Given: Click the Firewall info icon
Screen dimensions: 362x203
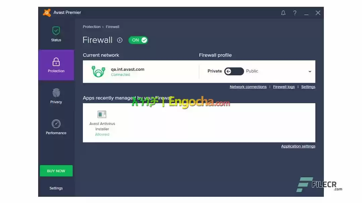Looking at the screenshot, I should [120, 40].
